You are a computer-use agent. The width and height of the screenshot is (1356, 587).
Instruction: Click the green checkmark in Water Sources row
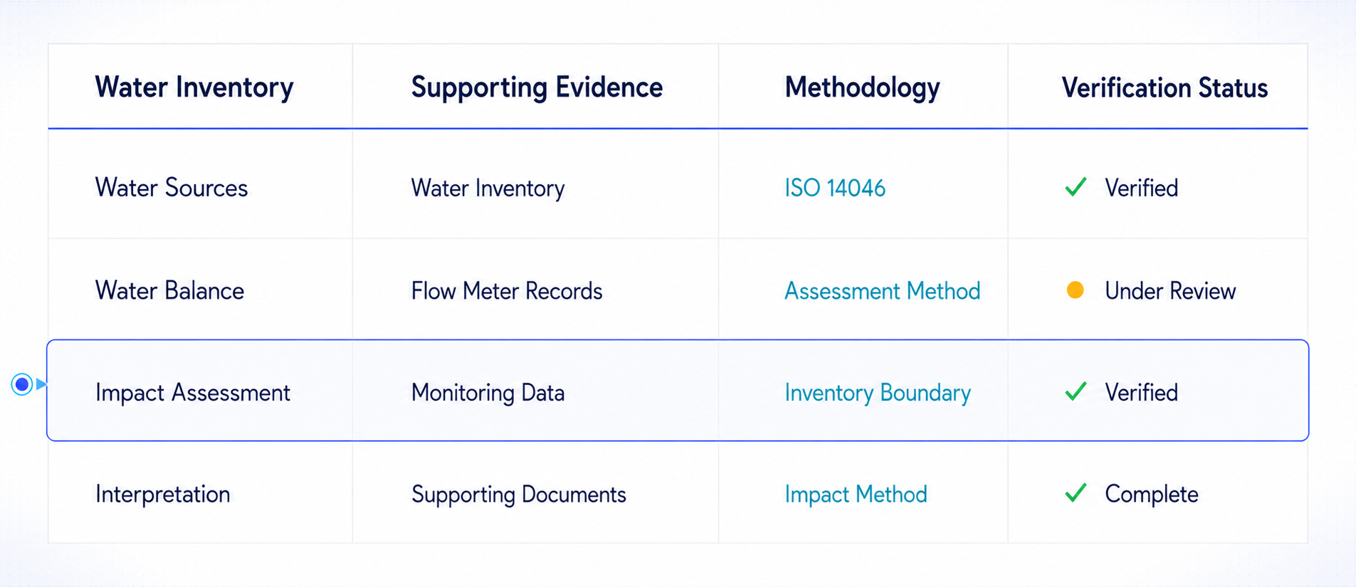1076,186
